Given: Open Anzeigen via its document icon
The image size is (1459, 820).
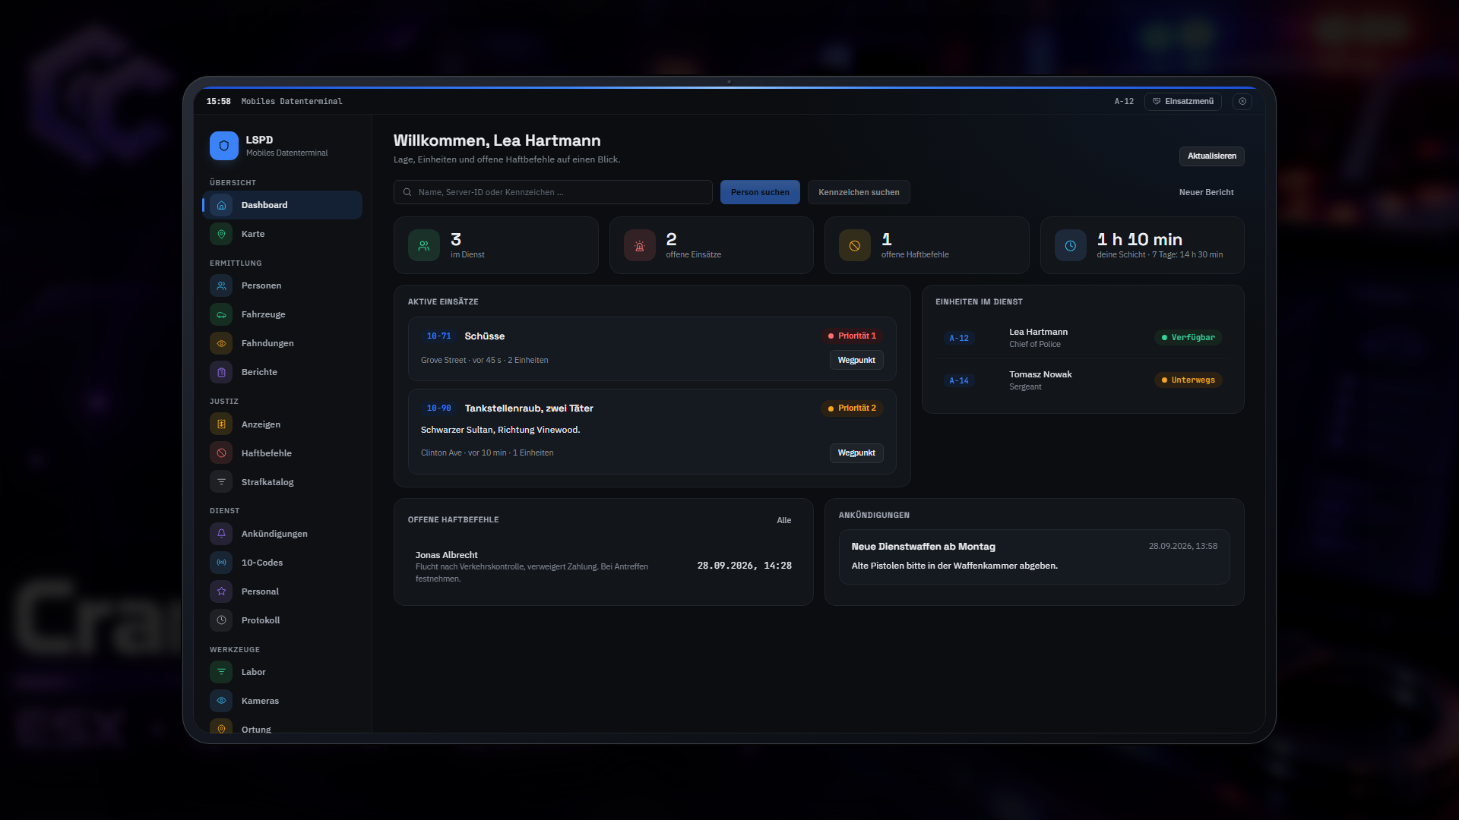Looking at the screenshot, I should click(221, 424).
